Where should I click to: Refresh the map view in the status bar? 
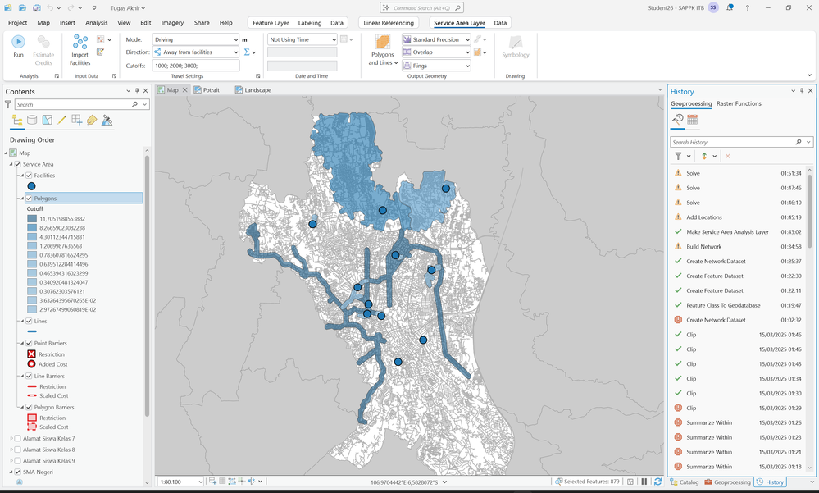pos(657,482)
